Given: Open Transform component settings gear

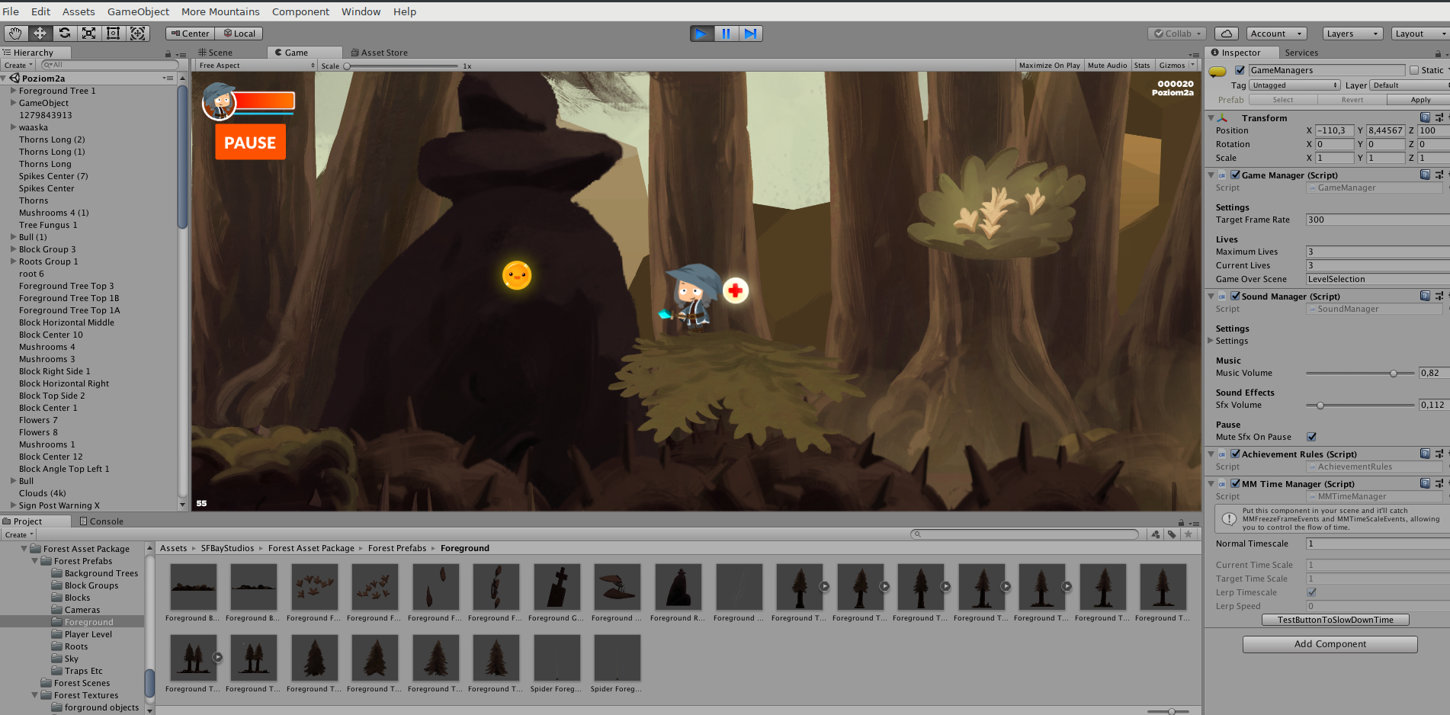Looking at the screenshot, I should click(x=1439, y=117).
